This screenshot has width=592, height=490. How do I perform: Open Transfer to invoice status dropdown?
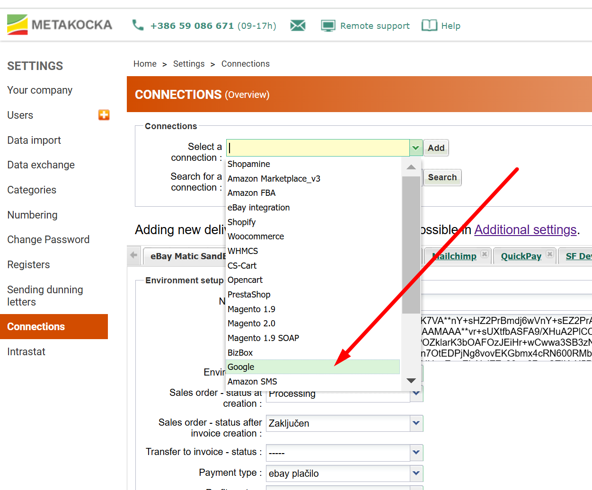click(416, 453)
